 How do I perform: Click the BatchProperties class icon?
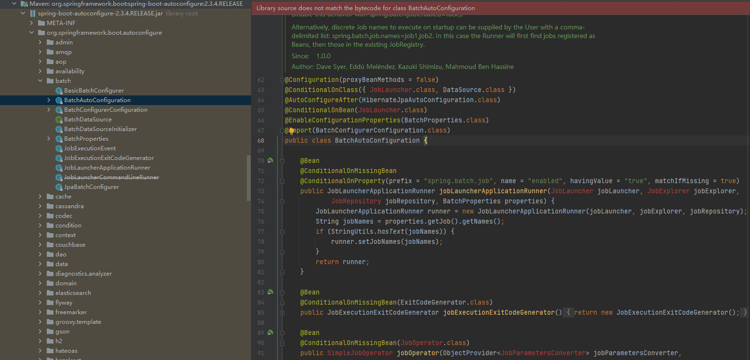(59, 139)
